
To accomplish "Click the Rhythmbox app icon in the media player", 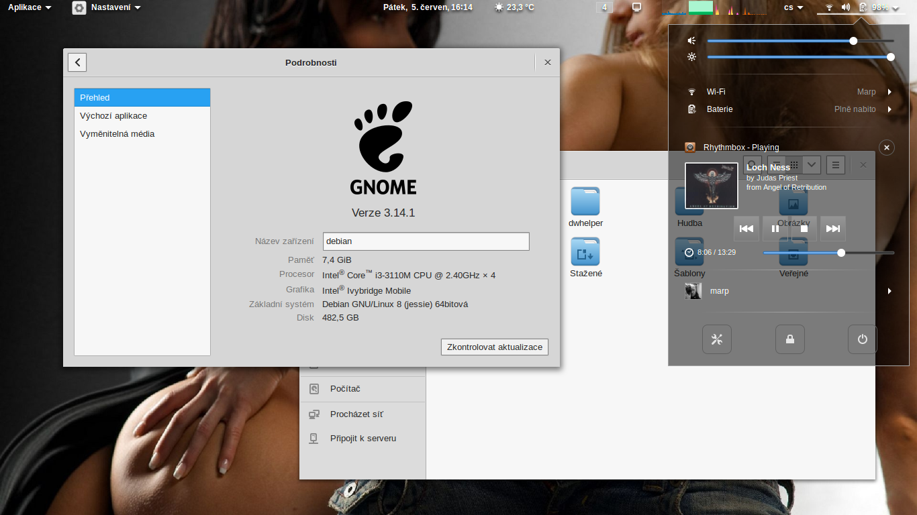I will (690, 148).
